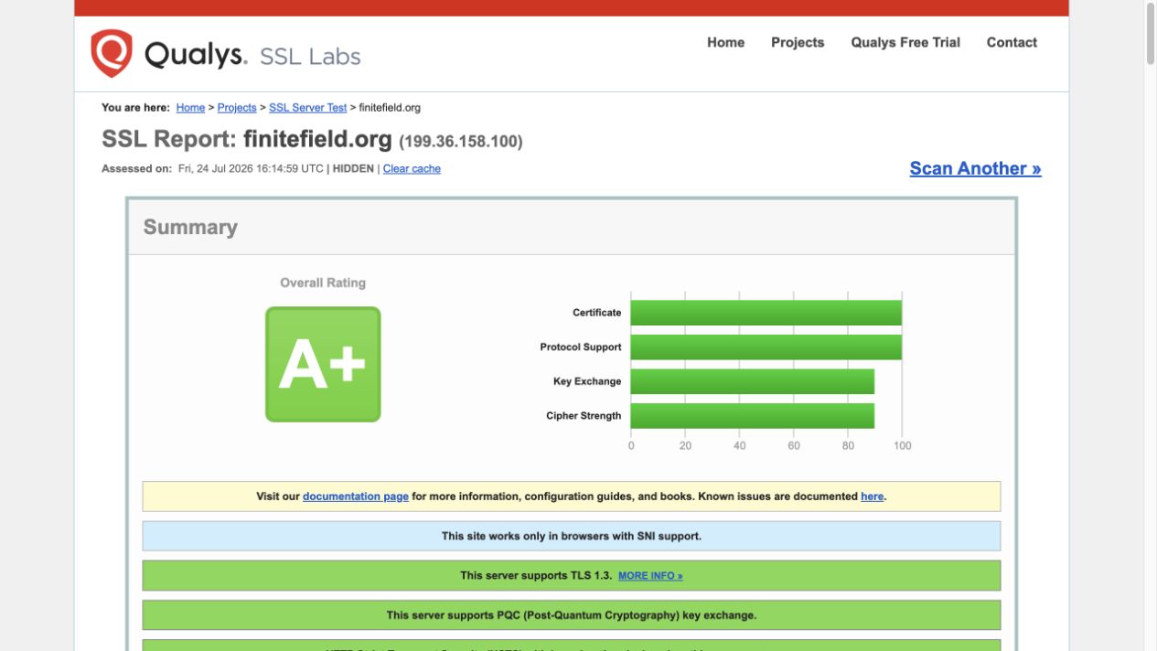Click the assessed date 'Fri, 24 Jul 2026 16:14:59 UTC'
Viewport: 1157px width, 651px height.
(251, 168)
